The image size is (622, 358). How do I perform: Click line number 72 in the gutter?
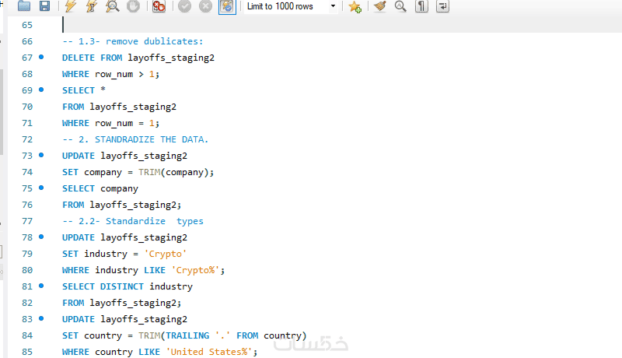tap(27, 140)
